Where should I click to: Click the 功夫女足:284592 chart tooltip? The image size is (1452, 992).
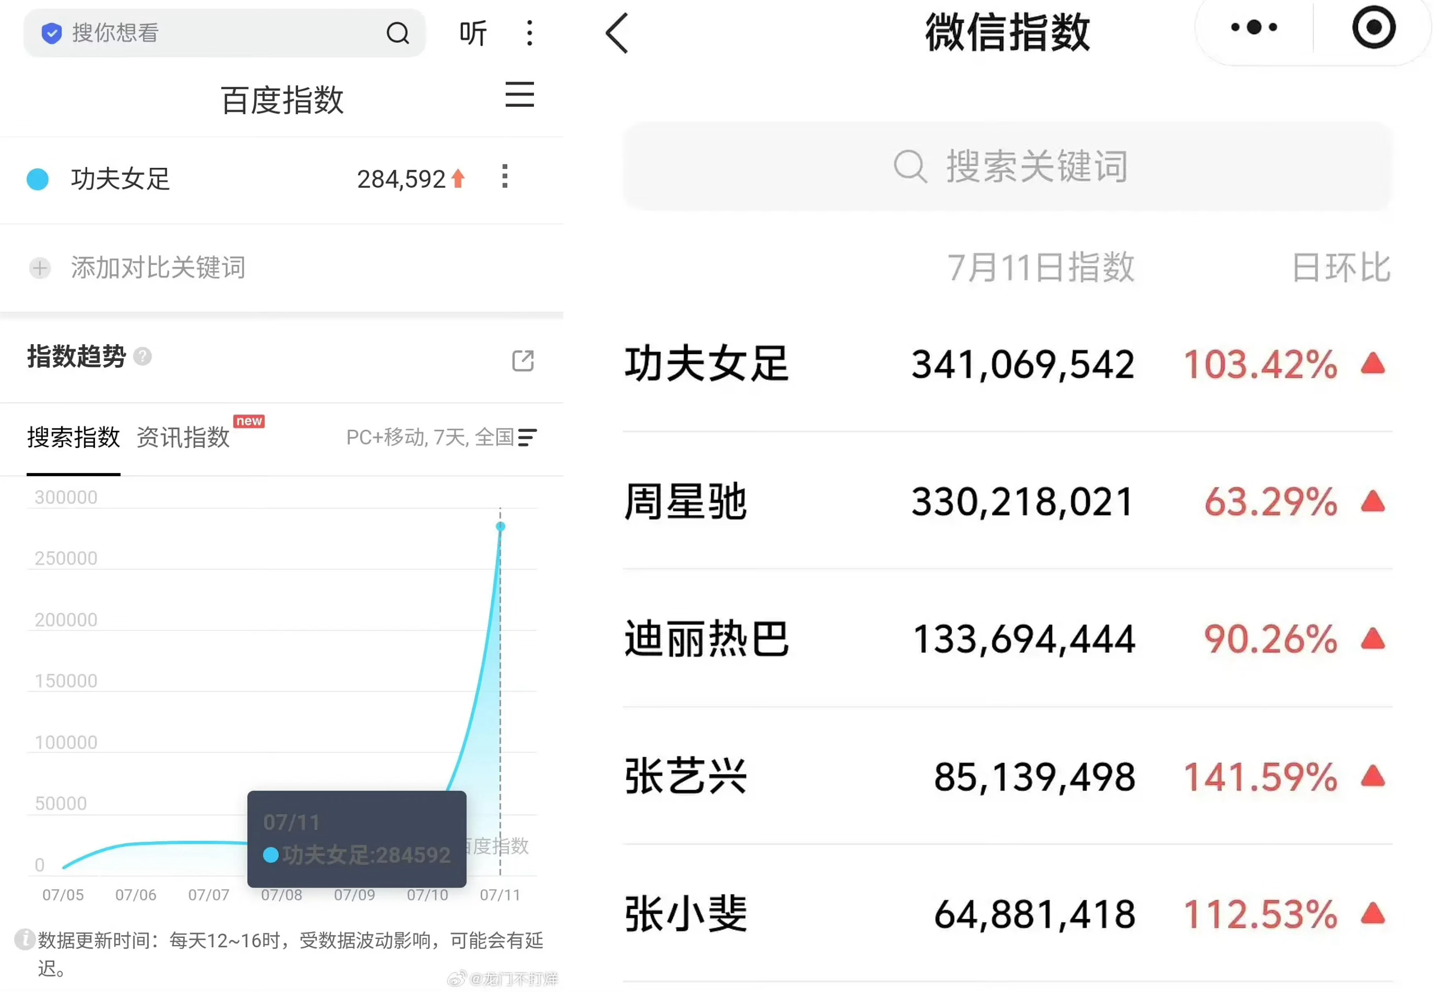(357, 839)
